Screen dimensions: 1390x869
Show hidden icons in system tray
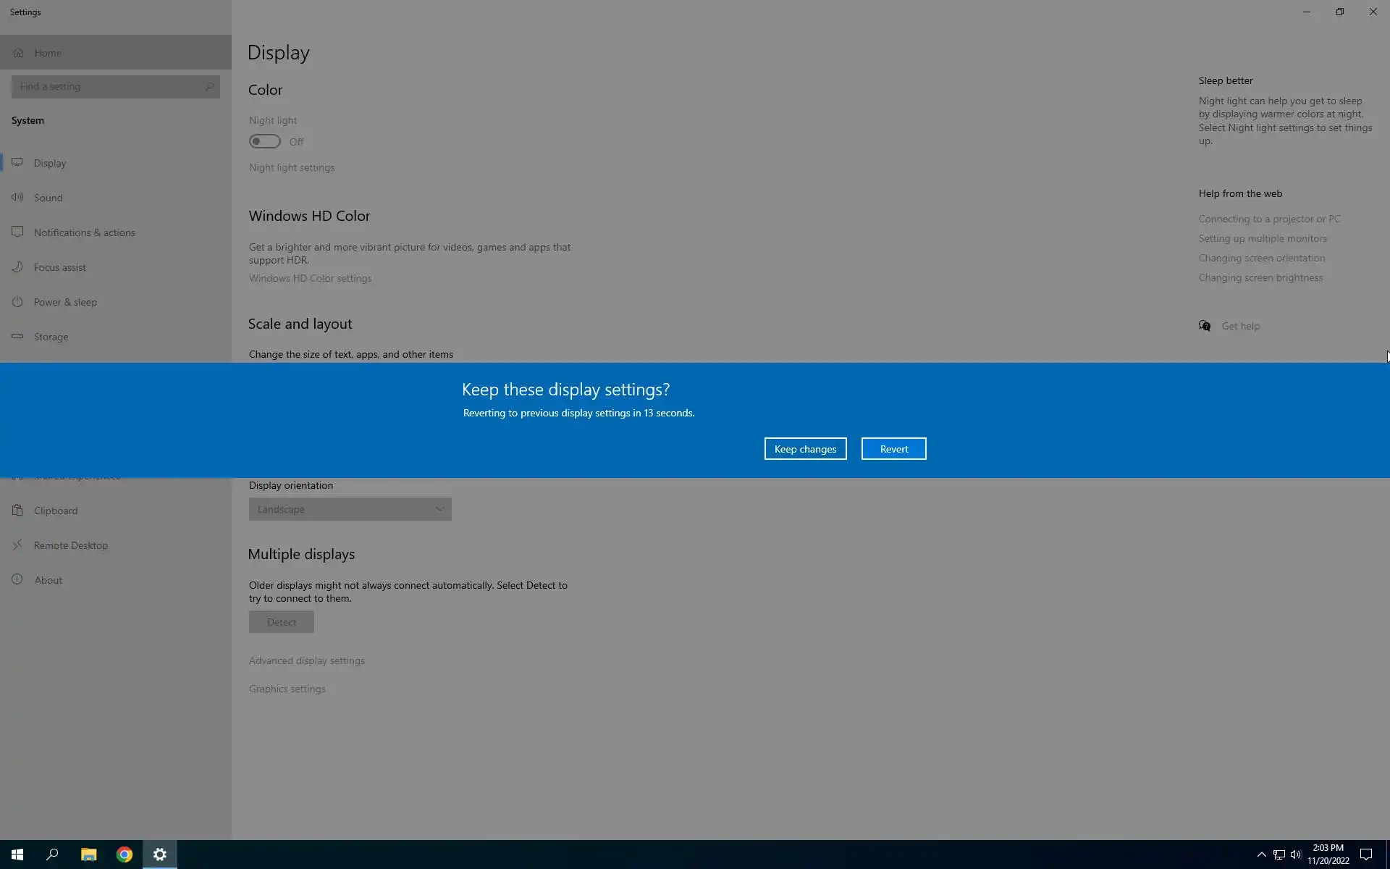[1261, 855]
